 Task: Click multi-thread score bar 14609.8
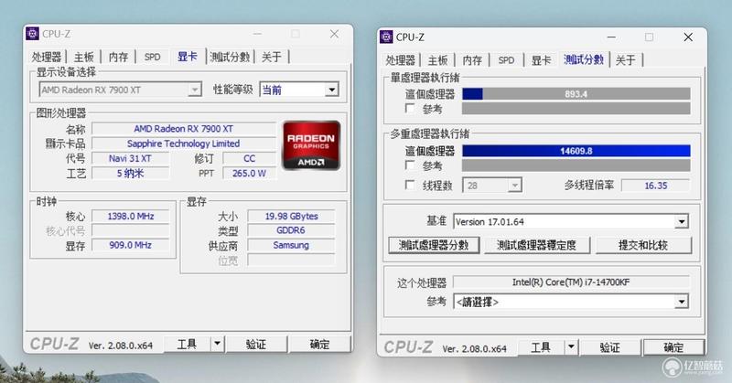[x=576, y=151]
